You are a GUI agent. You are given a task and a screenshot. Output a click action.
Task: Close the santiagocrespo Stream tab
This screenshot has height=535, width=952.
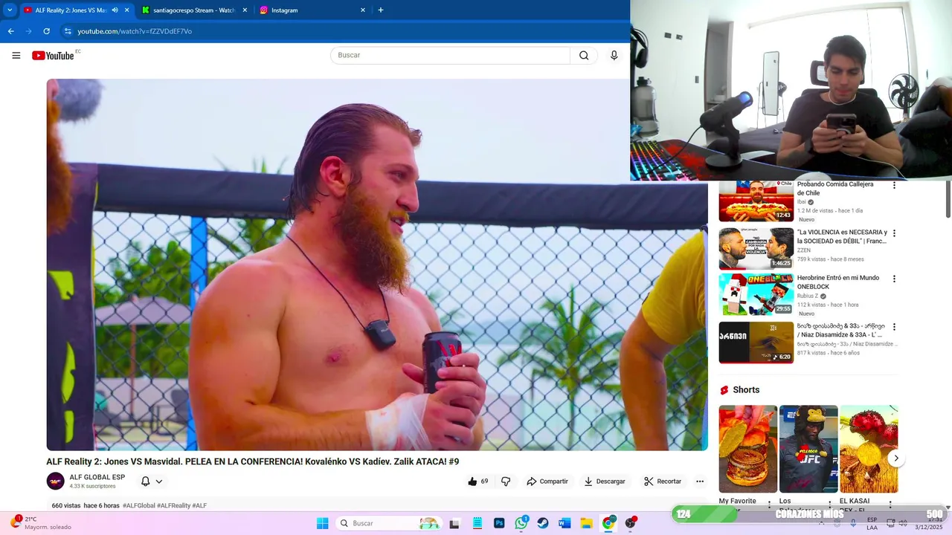(245, 10)
